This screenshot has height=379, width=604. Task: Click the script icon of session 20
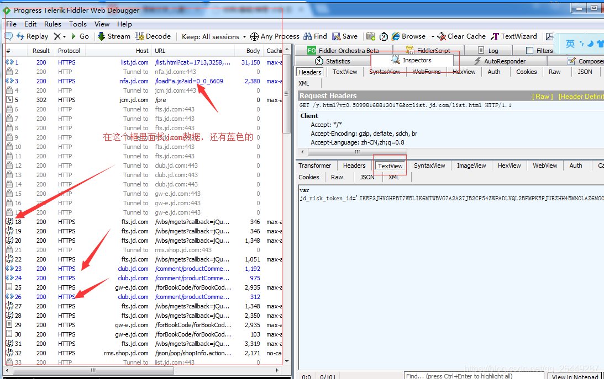click(x=9, y=240)
